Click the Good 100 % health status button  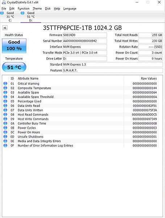coord(14,46)
